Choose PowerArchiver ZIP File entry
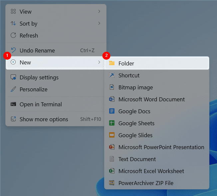 pos(157,183)
